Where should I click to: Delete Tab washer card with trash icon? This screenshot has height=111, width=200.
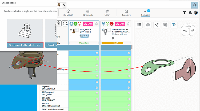click(x=128, y=24)
